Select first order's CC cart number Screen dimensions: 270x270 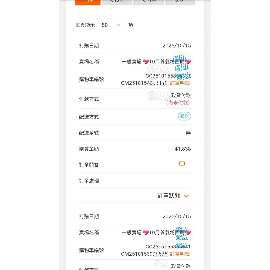pos(168,76)
